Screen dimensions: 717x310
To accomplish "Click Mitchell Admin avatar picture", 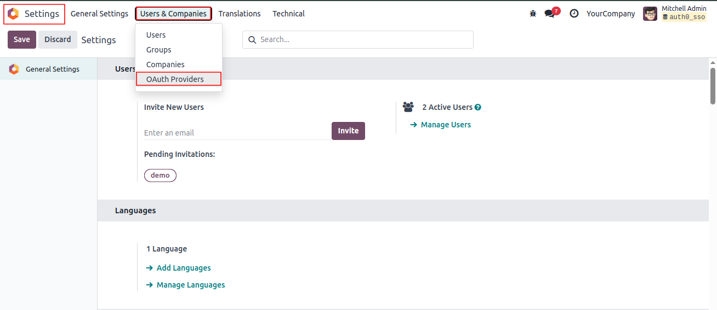I will coord(650,14).
